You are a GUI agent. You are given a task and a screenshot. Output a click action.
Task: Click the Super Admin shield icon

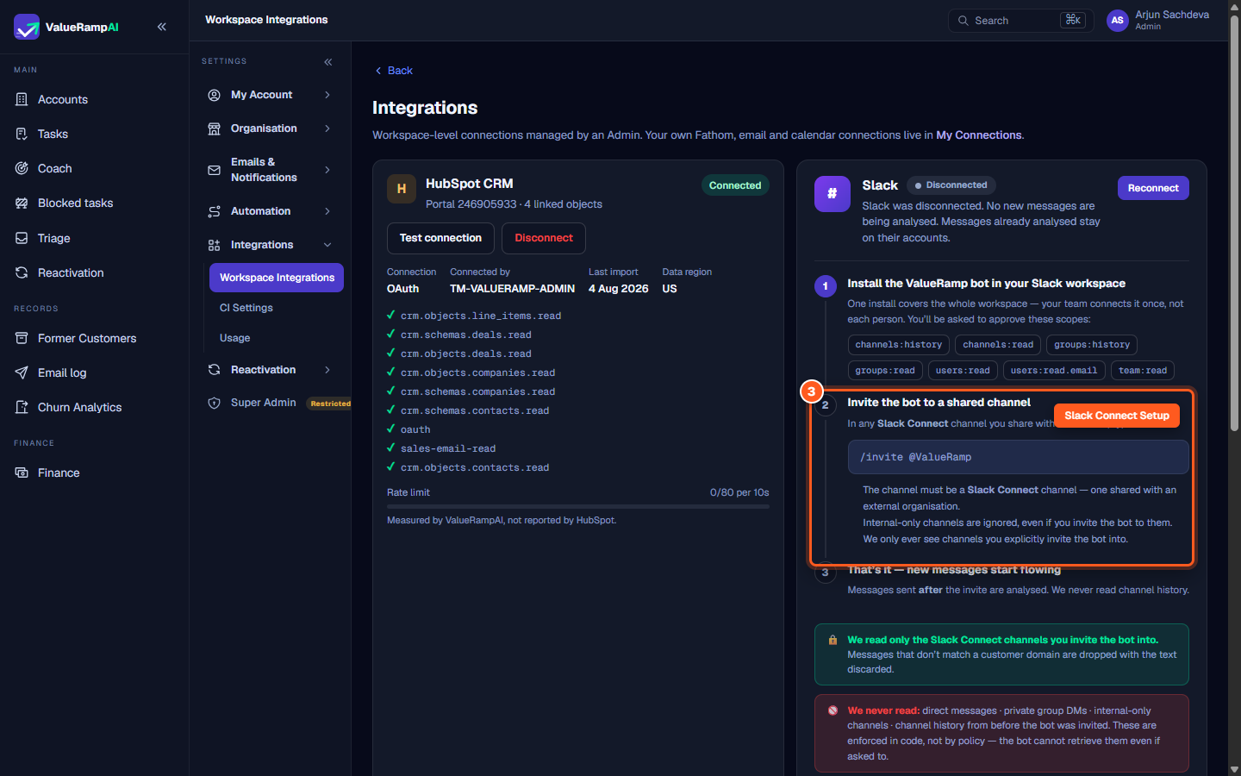(x=215, y=403)
